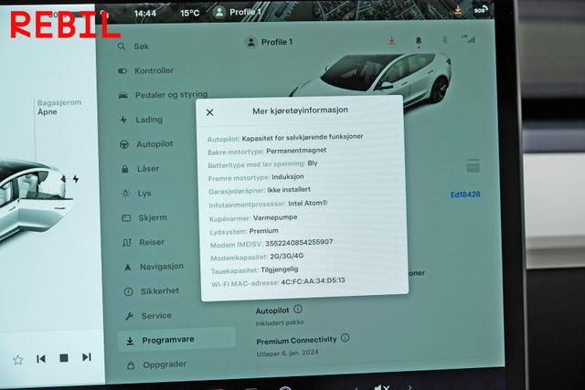The height and width of the screenshot is (390, 585).
Task: Click the sun icon beside Lys
Action: 126,194
